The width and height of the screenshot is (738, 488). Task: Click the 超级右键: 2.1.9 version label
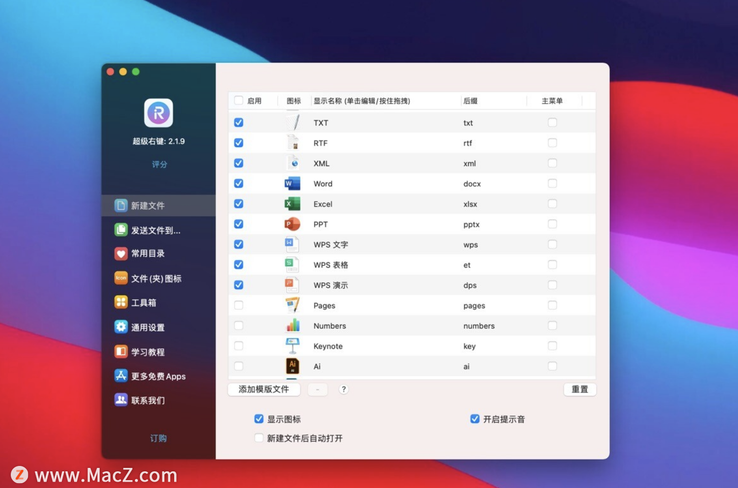pyautogui.click(x=158, y=141)
